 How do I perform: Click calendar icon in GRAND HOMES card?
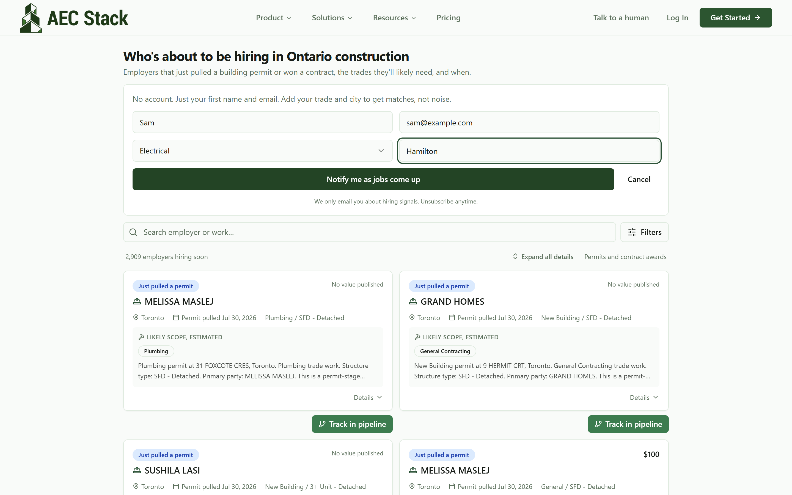point(452,318)
